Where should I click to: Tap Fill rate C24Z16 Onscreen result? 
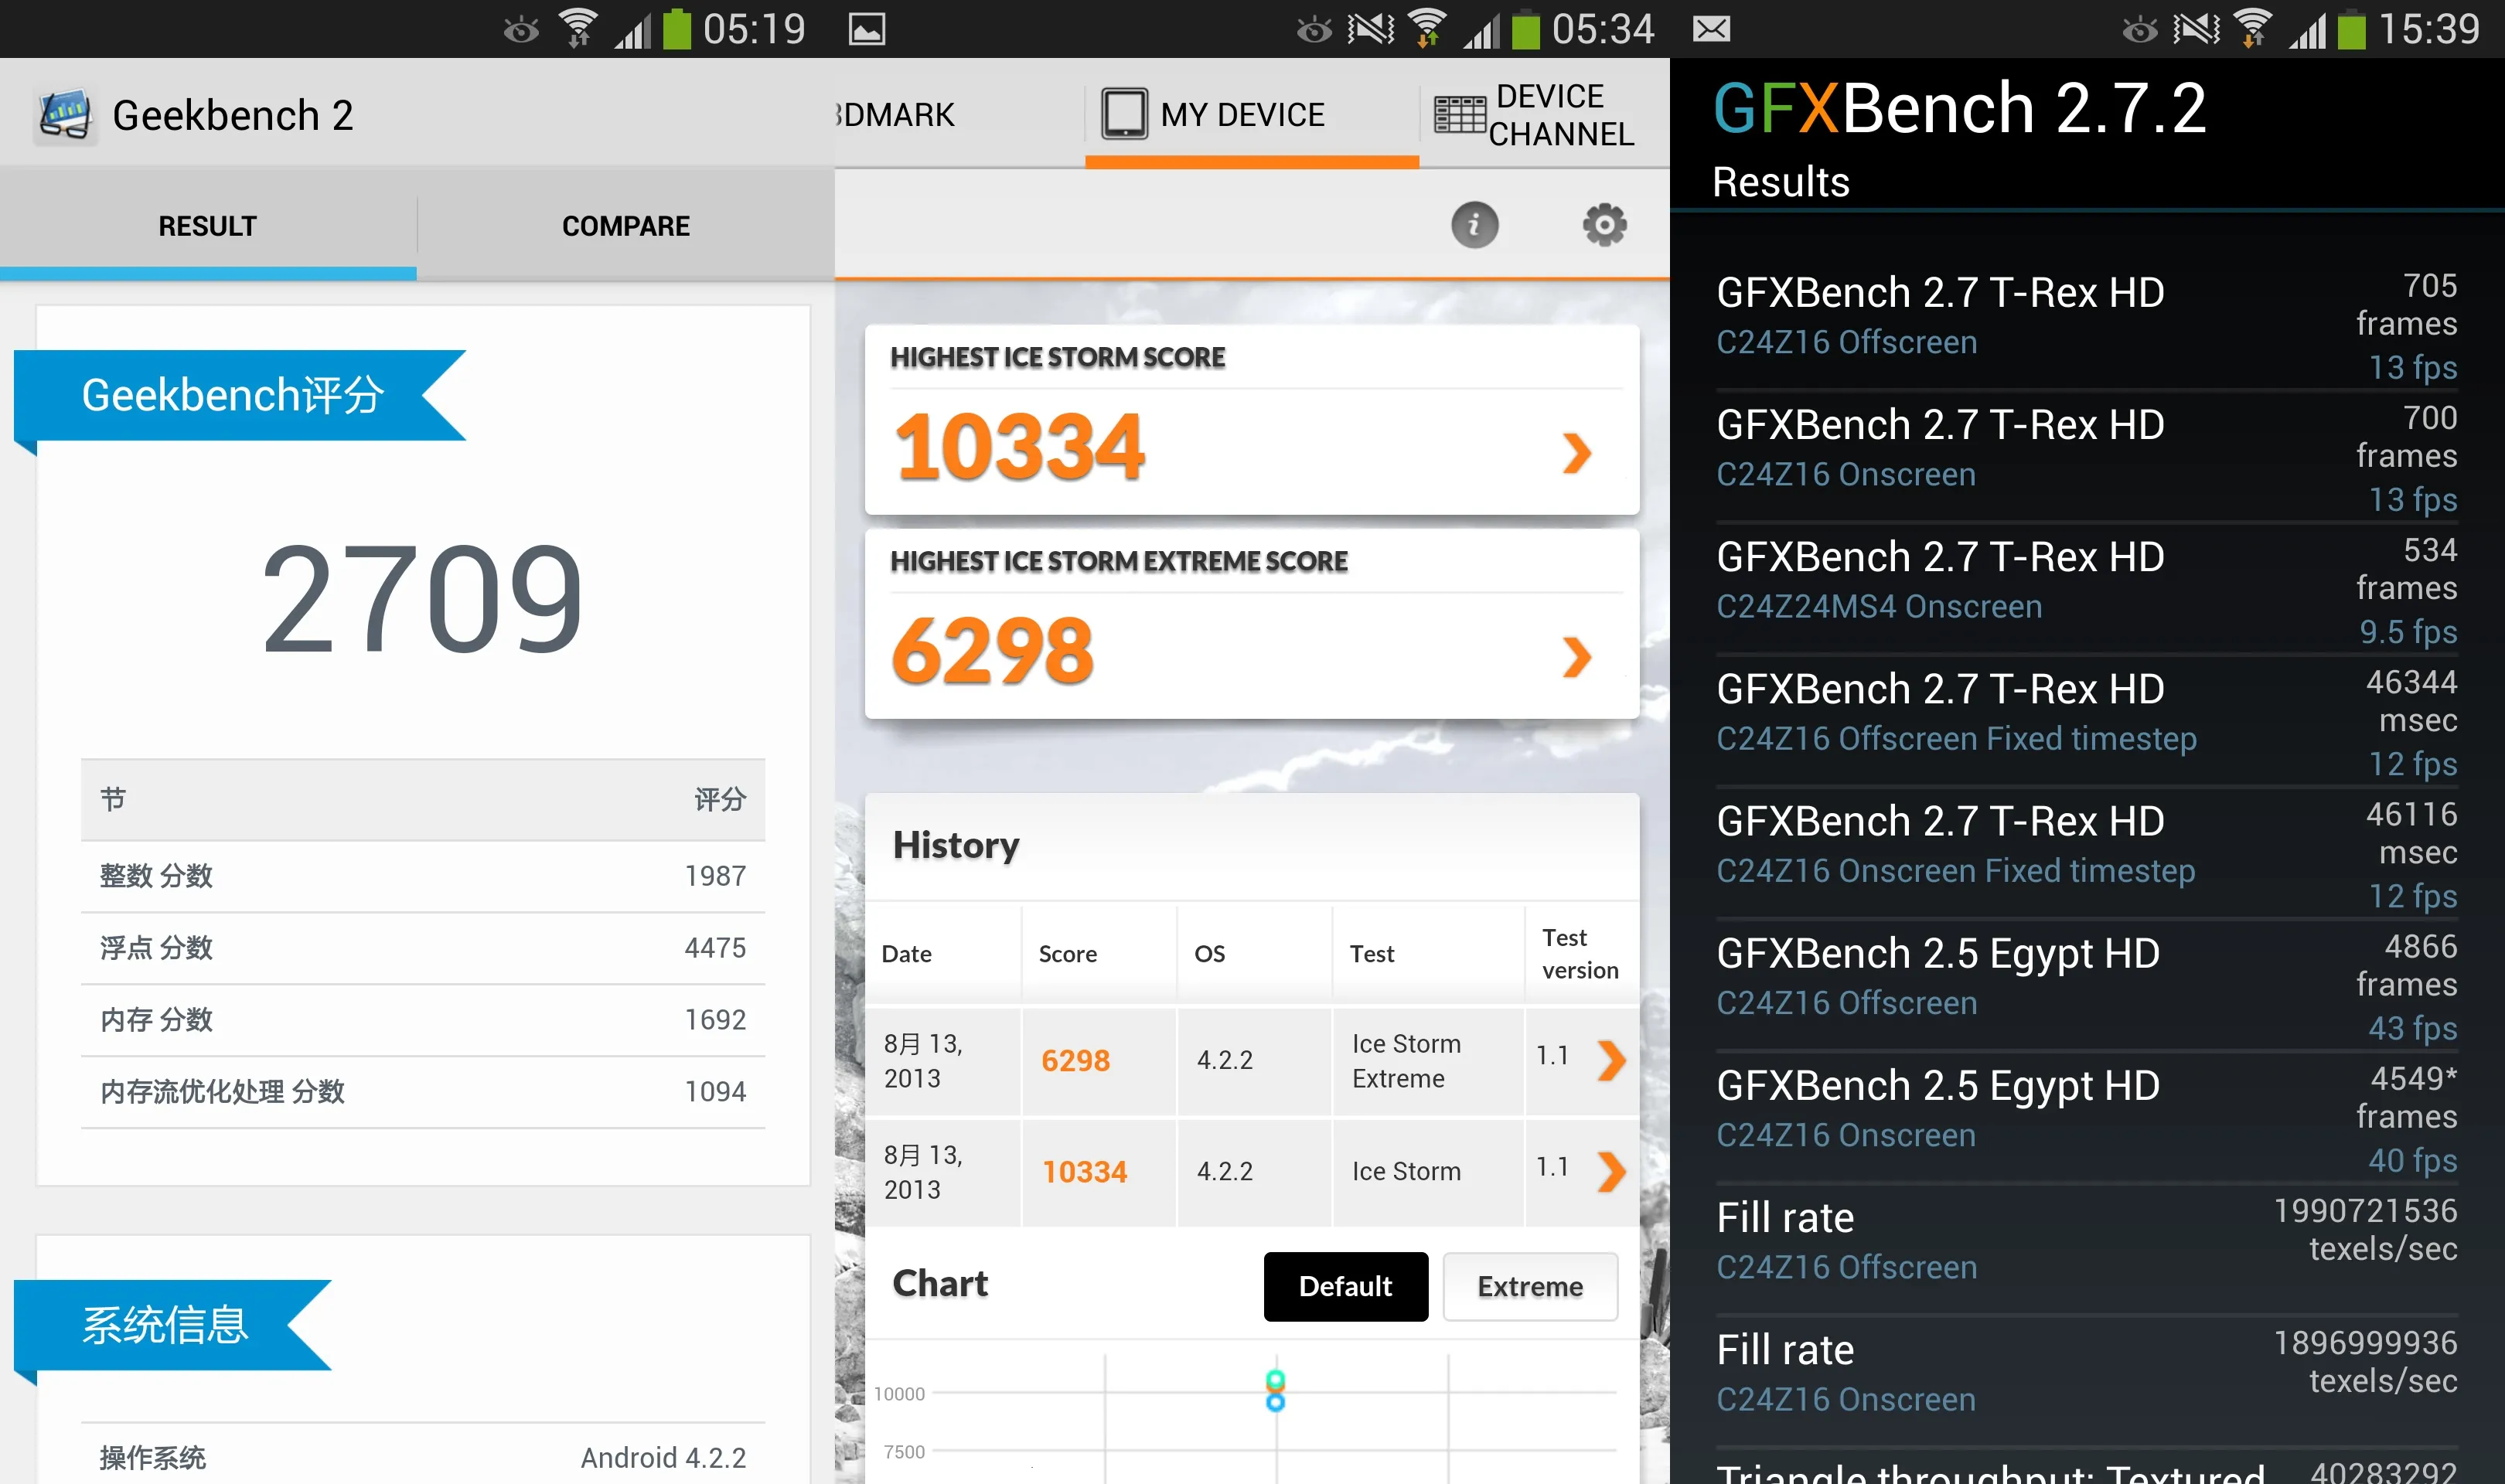[x=2086, y=1381]
